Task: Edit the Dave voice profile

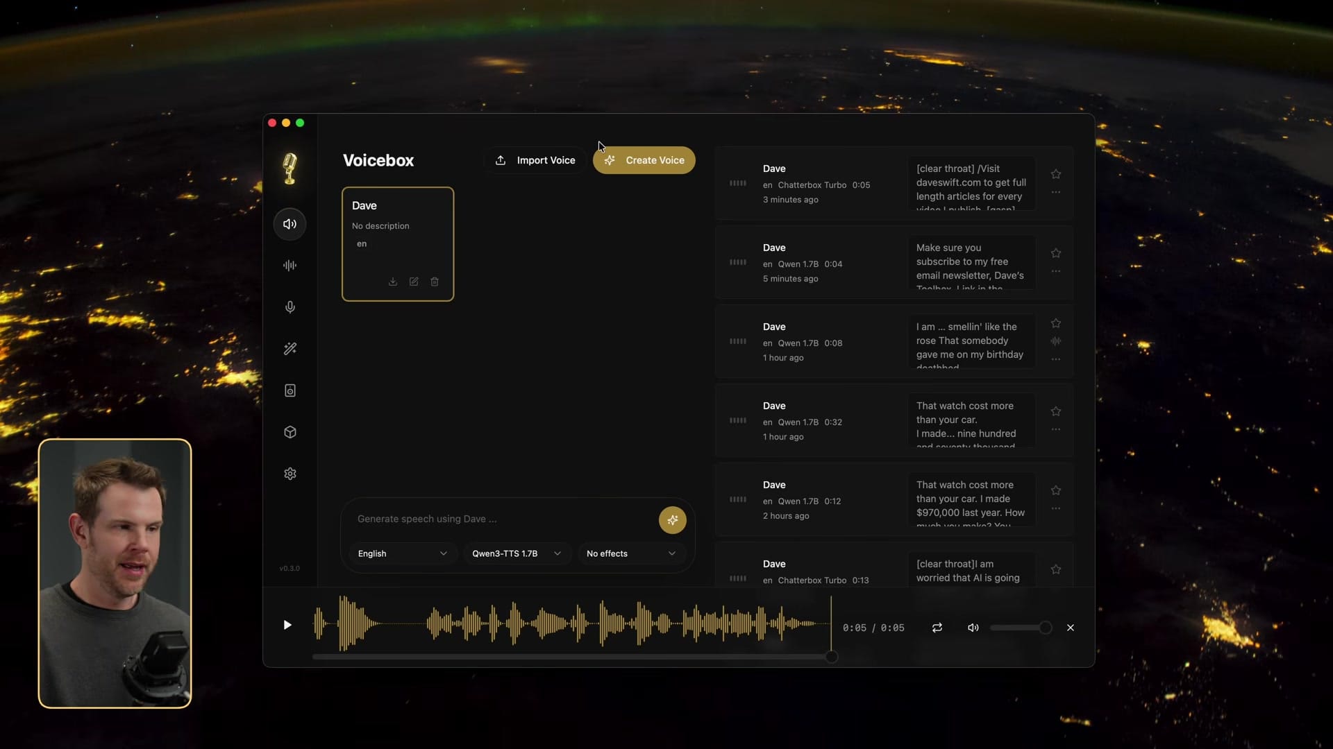Action: tap(414, 282)
